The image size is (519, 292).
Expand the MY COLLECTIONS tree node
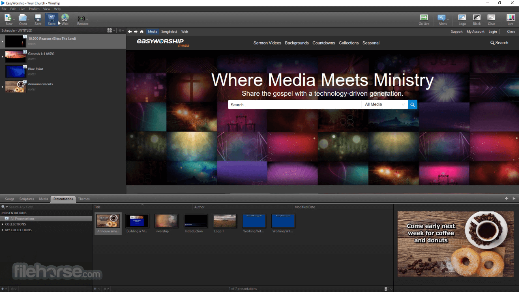pos(2,230)
